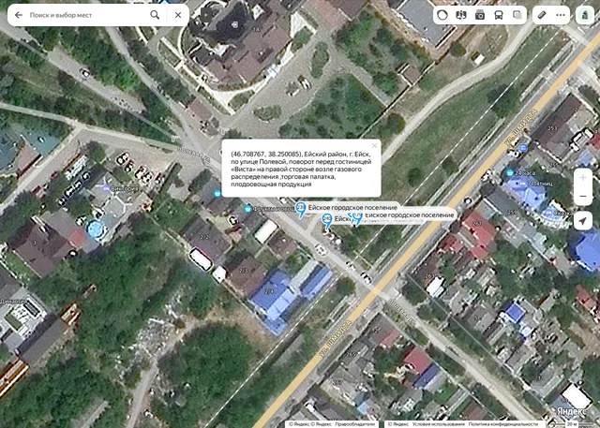
Task: Open the map layers icon
Action: coord(517,15)
